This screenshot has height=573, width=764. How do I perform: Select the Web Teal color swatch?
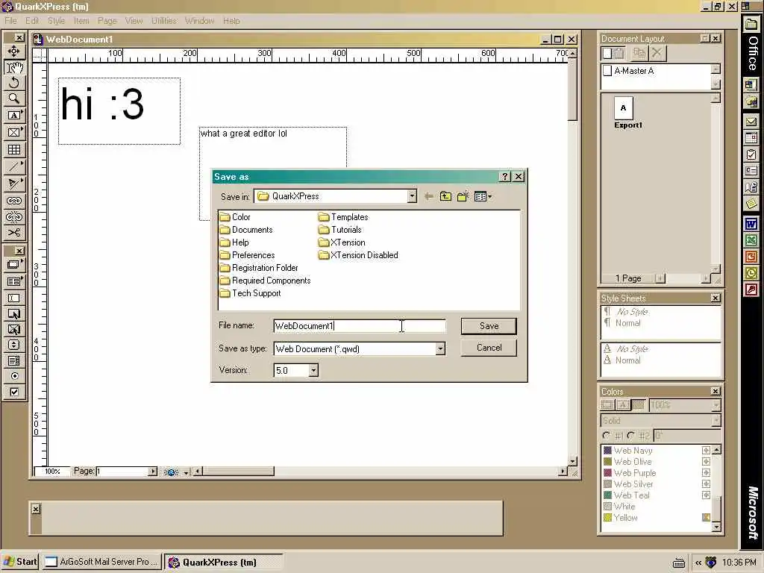coord(607,495)
